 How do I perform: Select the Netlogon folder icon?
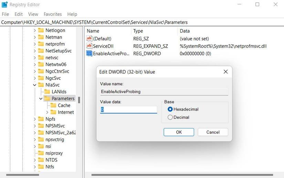tap(41, 30)
